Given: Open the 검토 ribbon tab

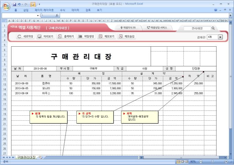Looking at the screenshot, I should tap(88, 10).
